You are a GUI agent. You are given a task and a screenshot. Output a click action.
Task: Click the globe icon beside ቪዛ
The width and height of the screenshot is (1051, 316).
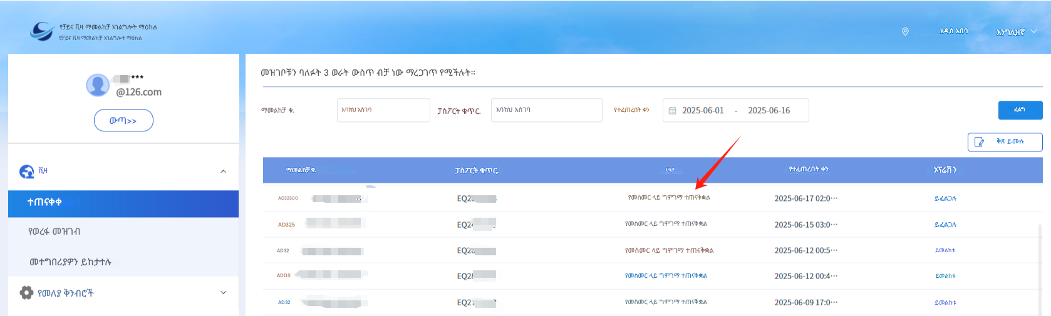27,171
